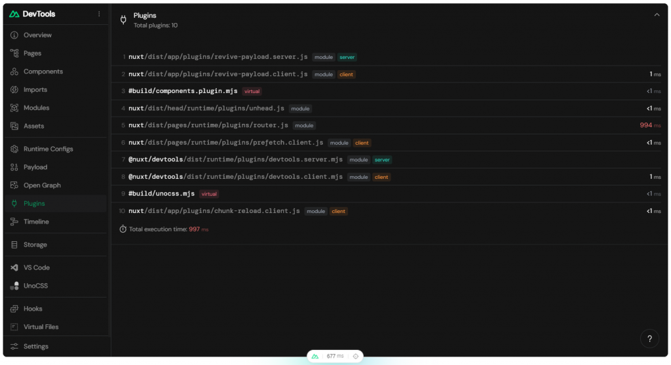The width and height of the screenshot is (671, 365).
Task: Click the Imports icon in sidebar
Action: click(14, 89)
